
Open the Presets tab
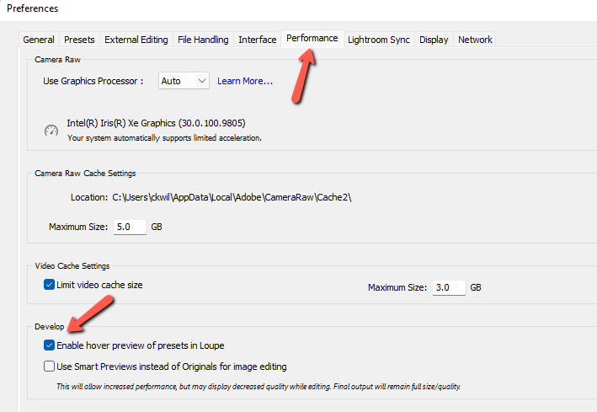[x=79, y=40]
